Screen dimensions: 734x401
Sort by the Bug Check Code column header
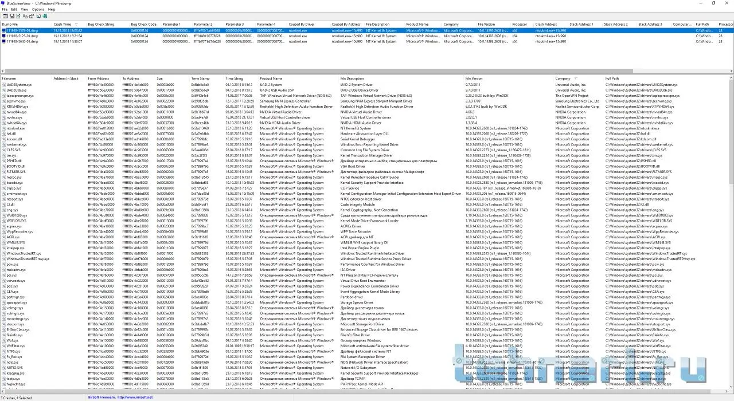[x=145, y=25]
